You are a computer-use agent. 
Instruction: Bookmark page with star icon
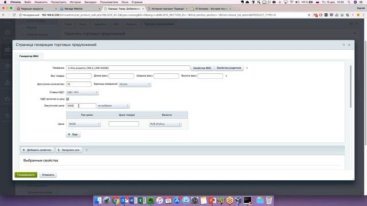tap(309, 15)
